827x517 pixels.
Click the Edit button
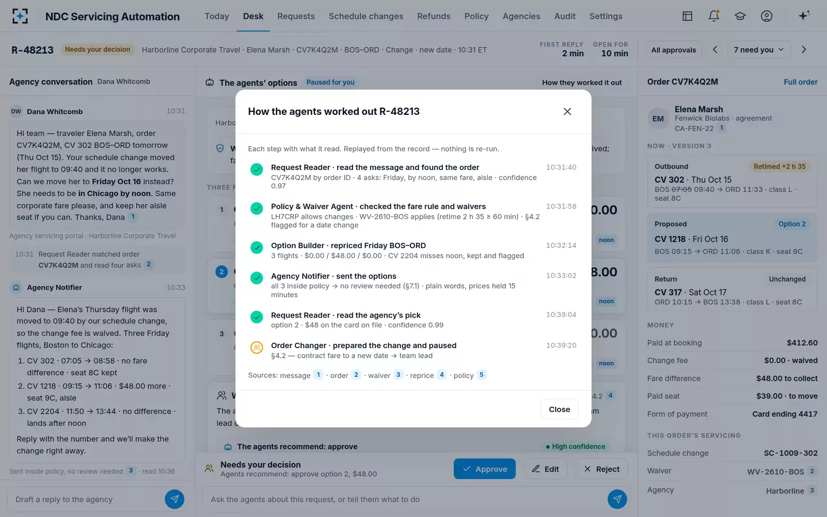point(545,469)
